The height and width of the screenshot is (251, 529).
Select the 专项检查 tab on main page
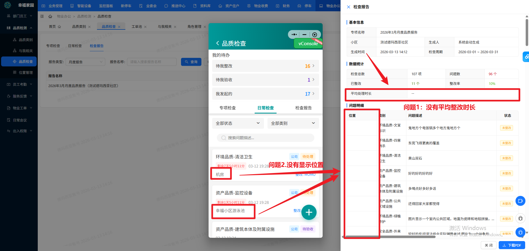point(53,46)
